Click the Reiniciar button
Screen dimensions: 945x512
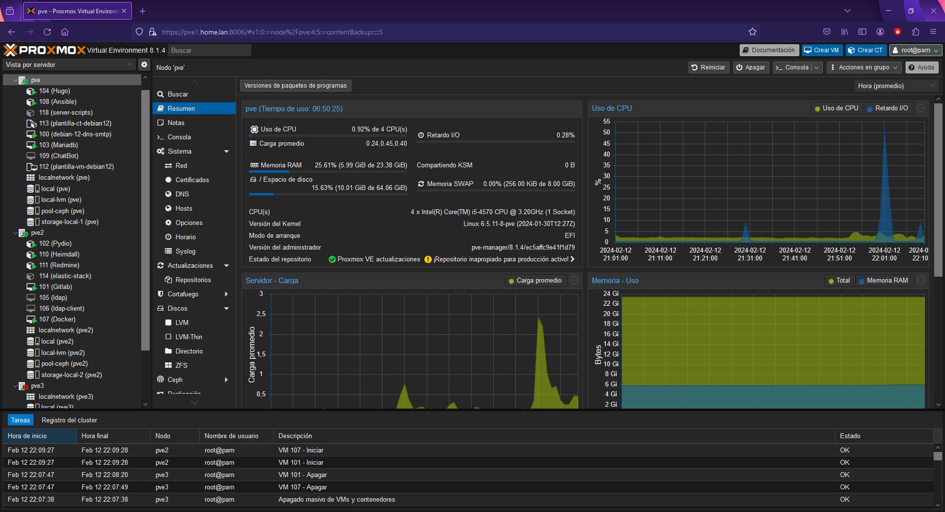[708, 67]
